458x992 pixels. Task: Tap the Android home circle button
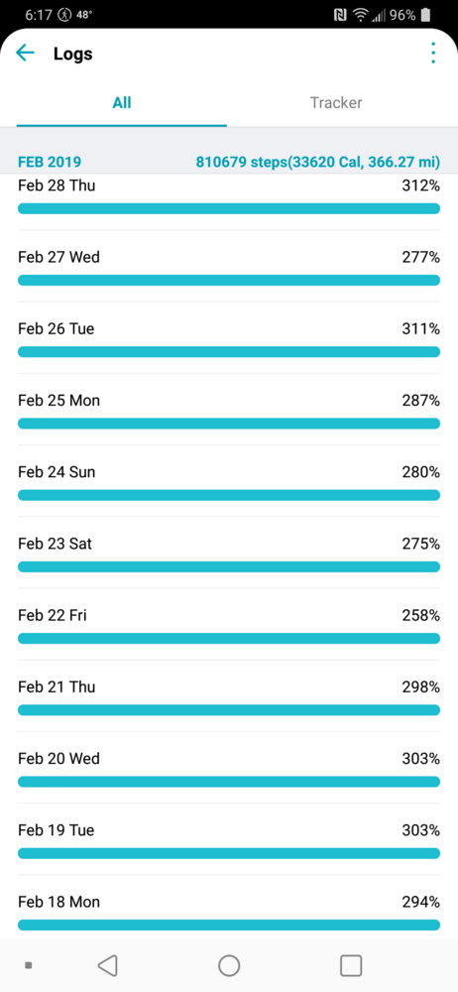pos(229,965)
